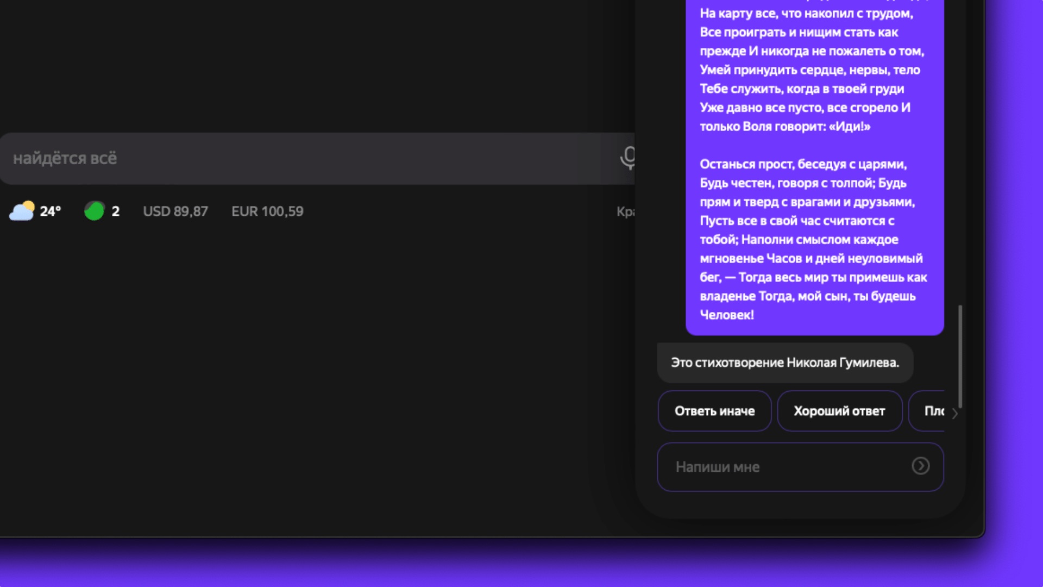Screen dimensions: 1043x587
Task: Click the partially visible 'Пло' suggestion chip
Action: coord(928,411)
